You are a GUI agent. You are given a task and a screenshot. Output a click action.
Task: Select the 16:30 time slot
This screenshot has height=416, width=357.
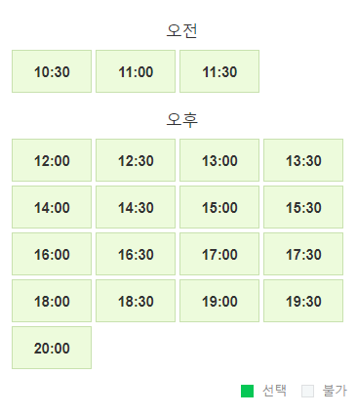[x=136, y=254]
